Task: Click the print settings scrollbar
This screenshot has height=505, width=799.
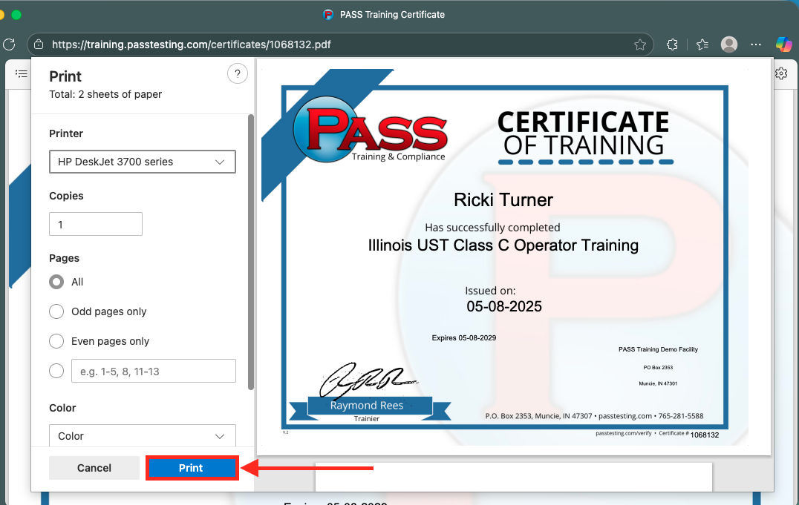Action: (250, 252)
